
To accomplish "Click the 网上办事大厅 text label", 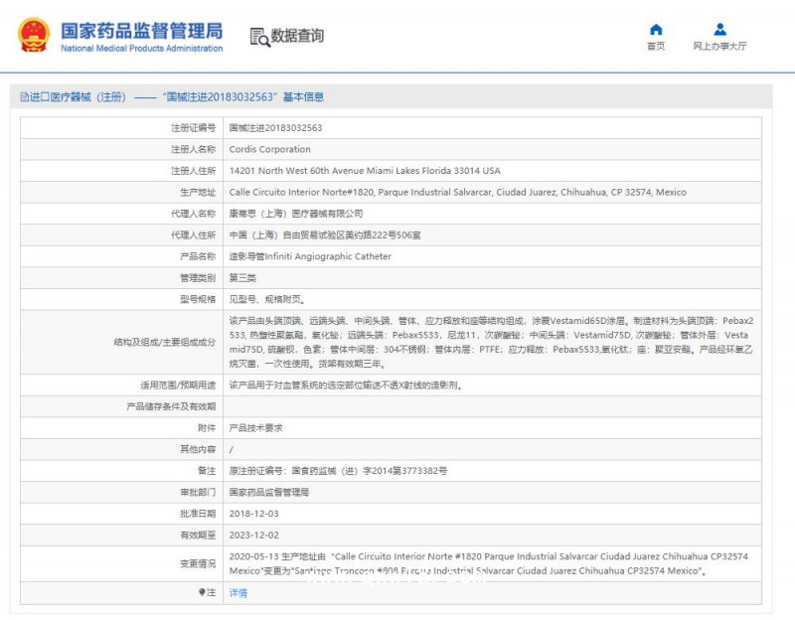I will tap(719, 46).
